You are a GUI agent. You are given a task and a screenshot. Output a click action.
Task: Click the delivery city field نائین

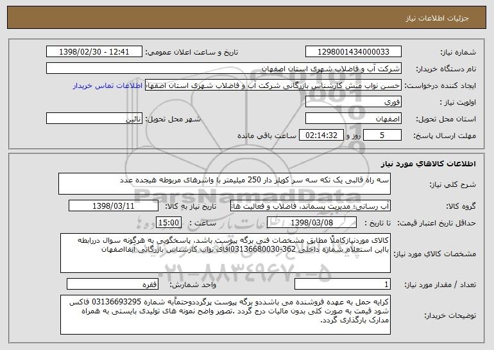(x=94, y=119)
